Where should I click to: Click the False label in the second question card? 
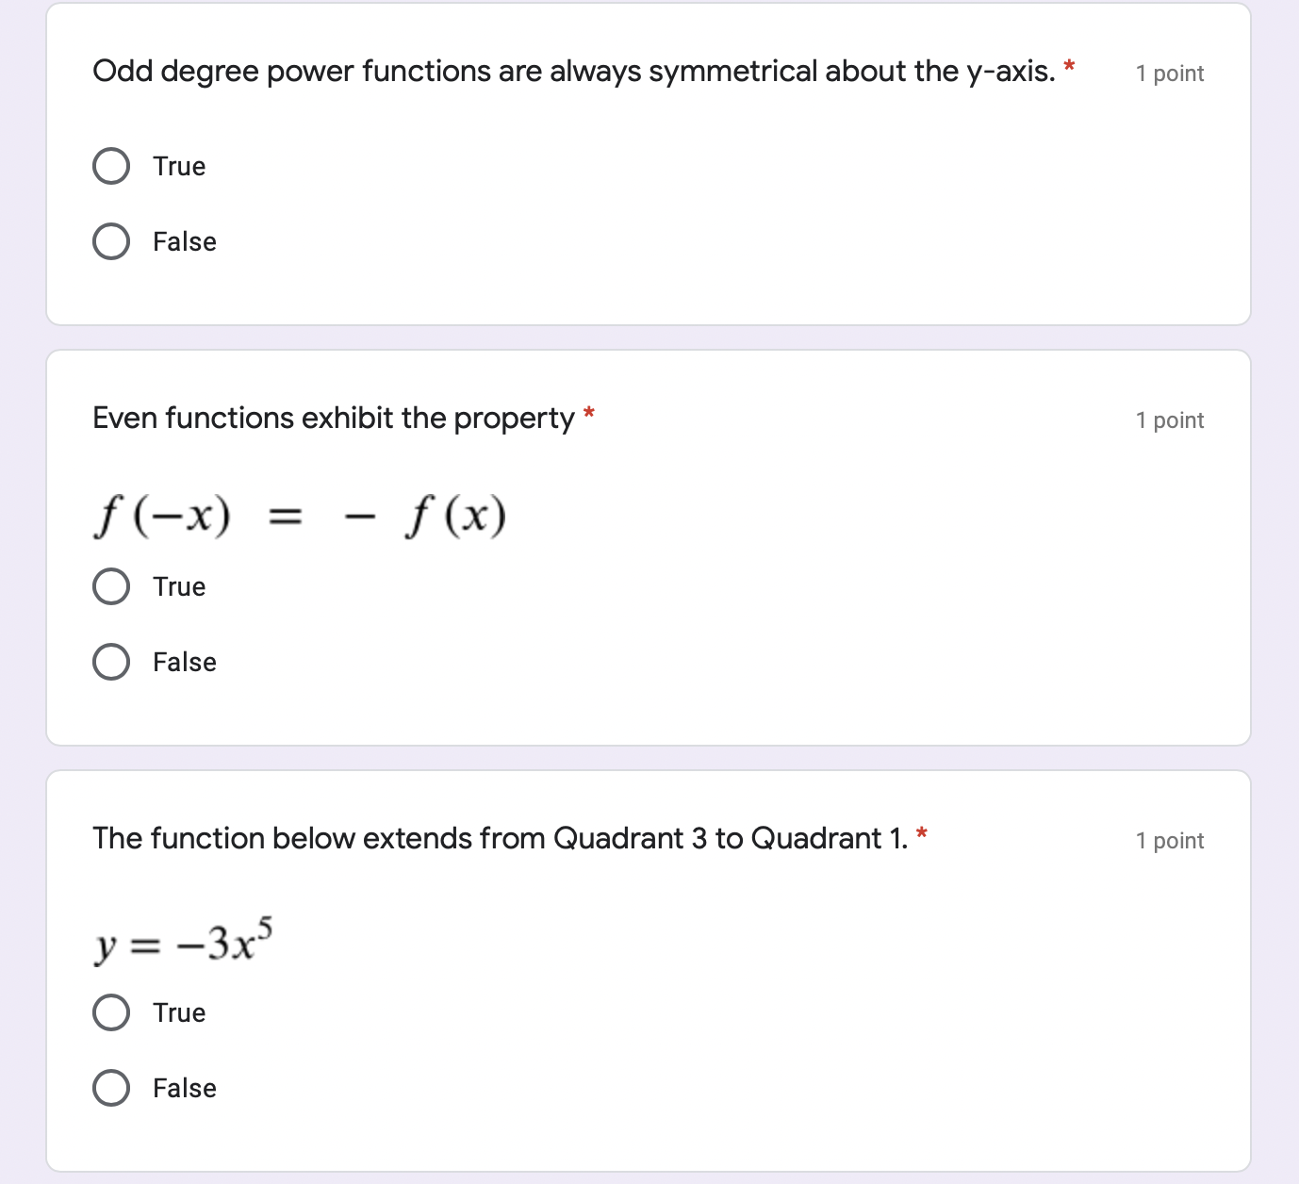(x=184, y=661)
